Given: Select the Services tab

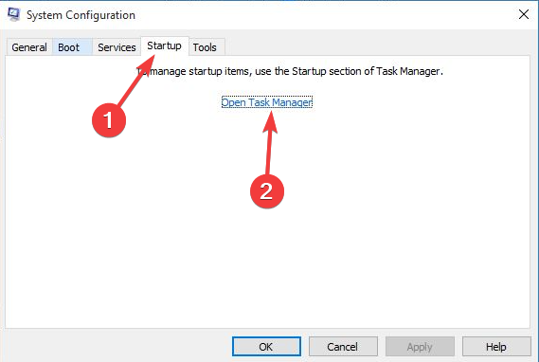Looking at the screenshot, I should (117, 47).
